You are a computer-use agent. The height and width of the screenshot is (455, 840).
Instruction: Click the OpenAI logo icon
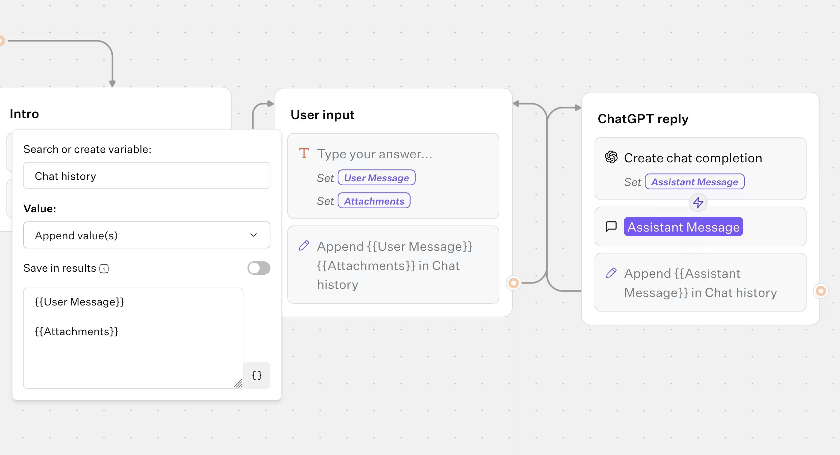611,157
